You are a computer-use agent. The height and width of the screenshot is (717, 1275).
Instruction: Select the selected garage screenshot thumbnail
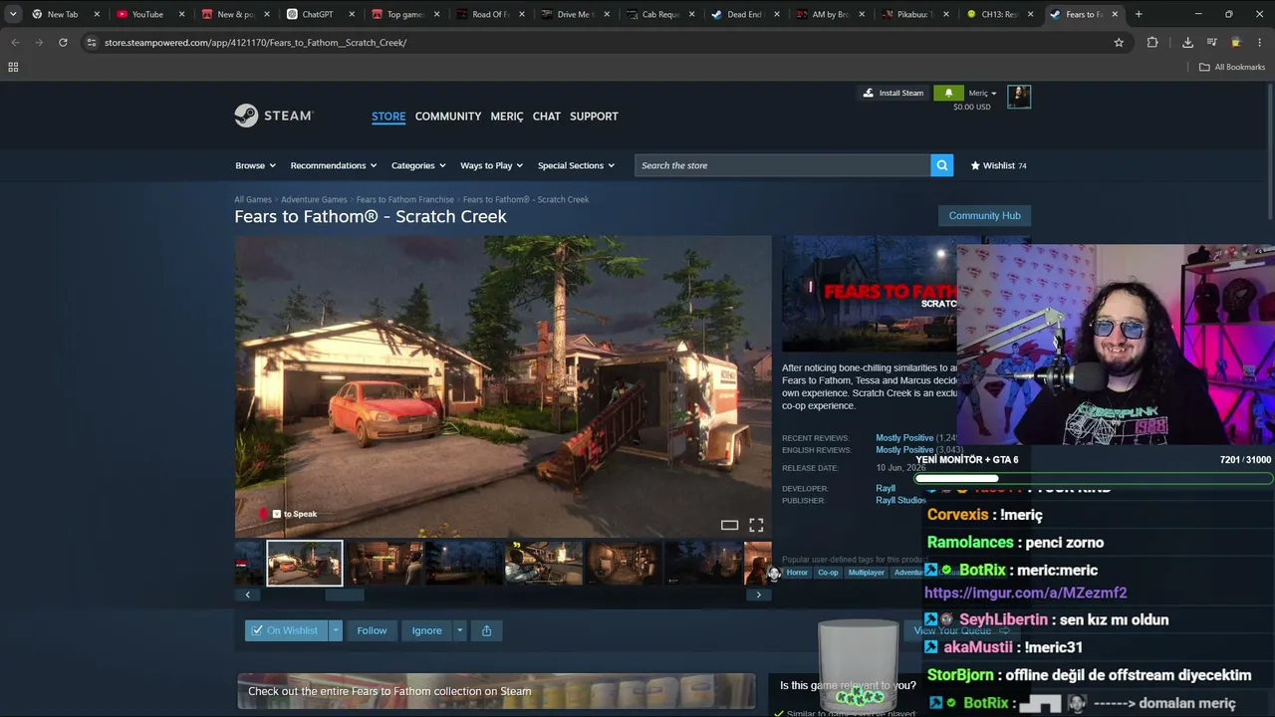click(305, 563)
